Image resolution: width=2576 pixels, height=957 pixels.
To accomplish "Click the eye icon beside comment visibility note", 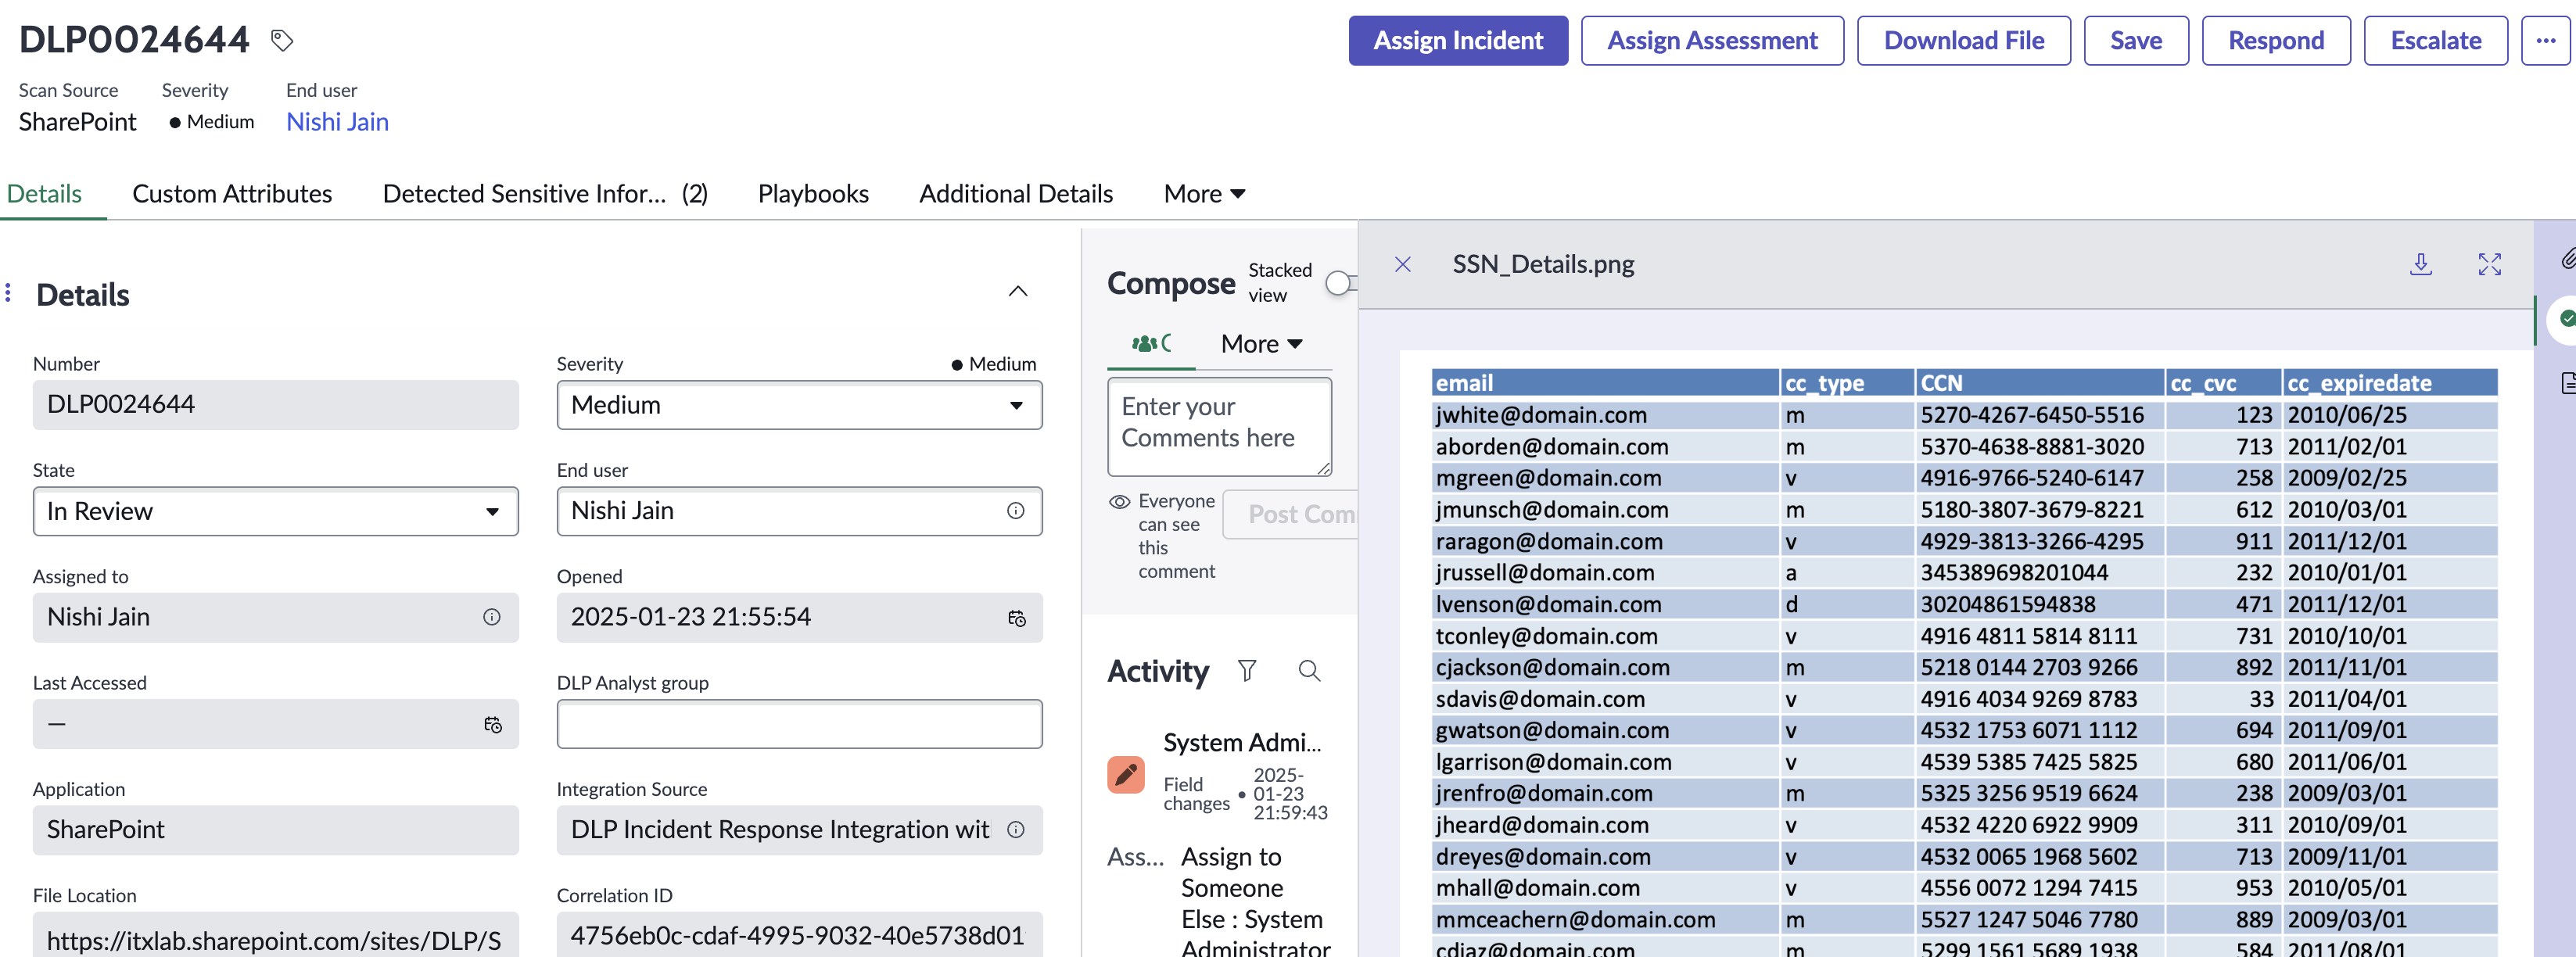I will (1120, 501).
